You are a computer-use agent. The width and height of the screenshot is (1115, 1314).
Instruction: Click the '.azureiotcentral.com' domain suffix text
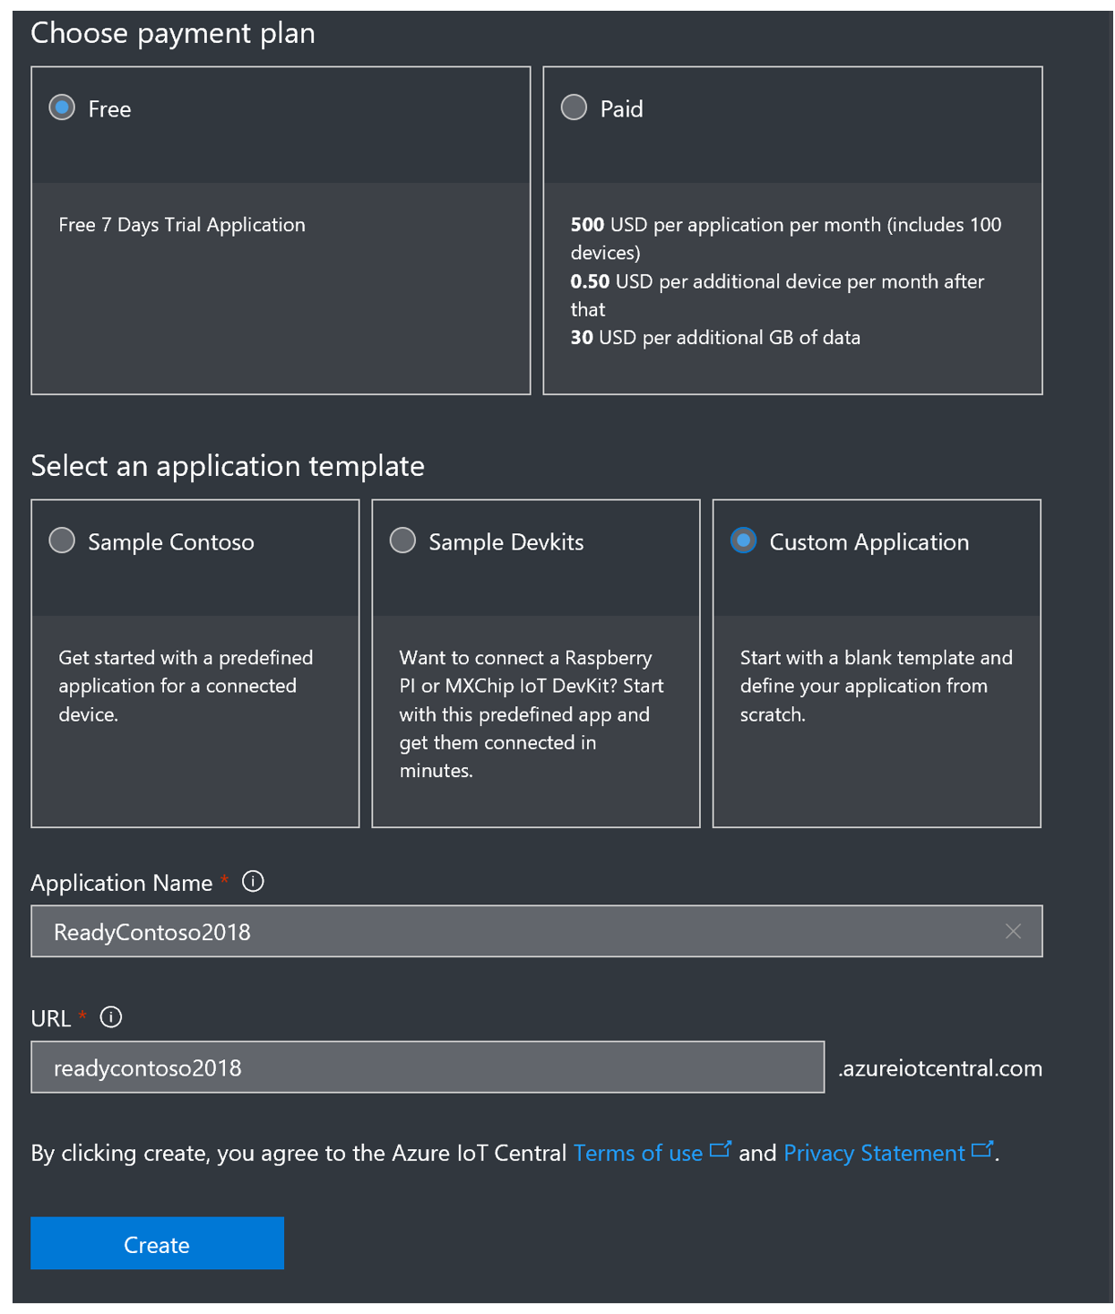[x=939, y=1068]
